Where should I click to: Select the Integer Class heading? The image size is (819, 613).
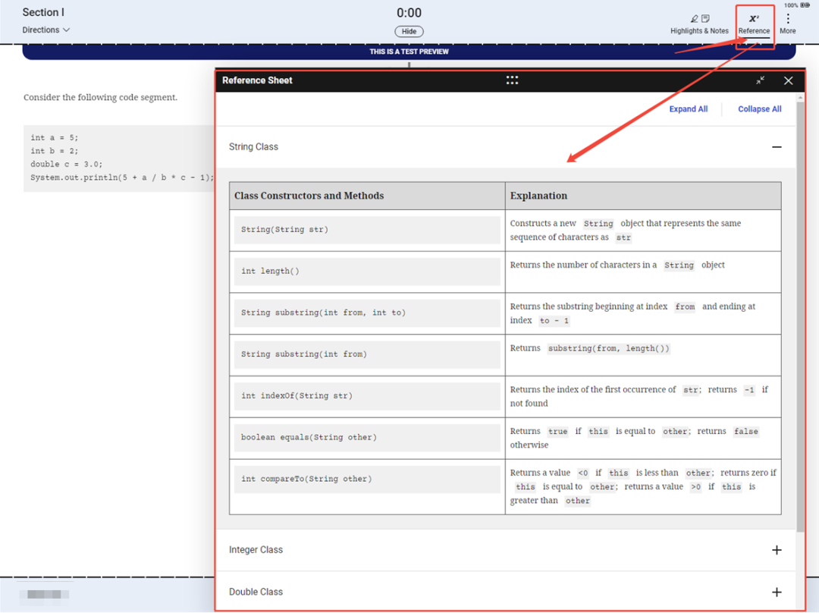(256, 550)
